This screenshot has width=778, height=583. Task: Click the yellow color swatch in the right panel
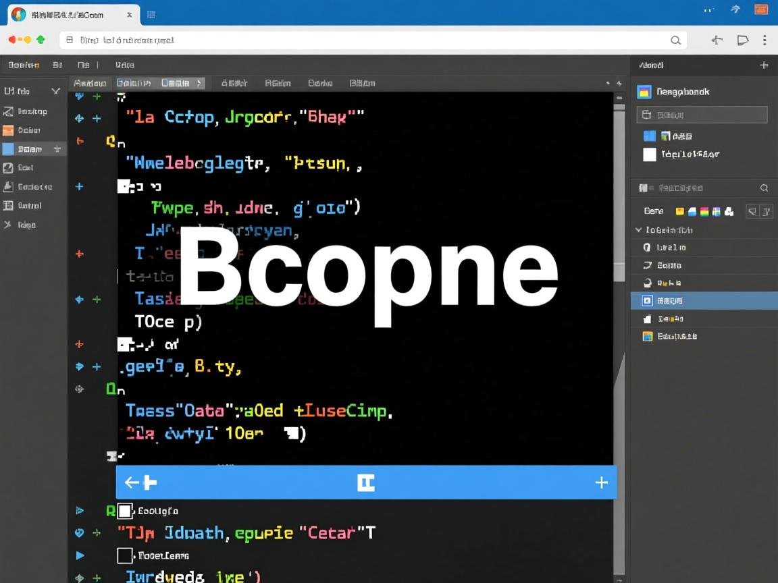(x=680, y=211)
